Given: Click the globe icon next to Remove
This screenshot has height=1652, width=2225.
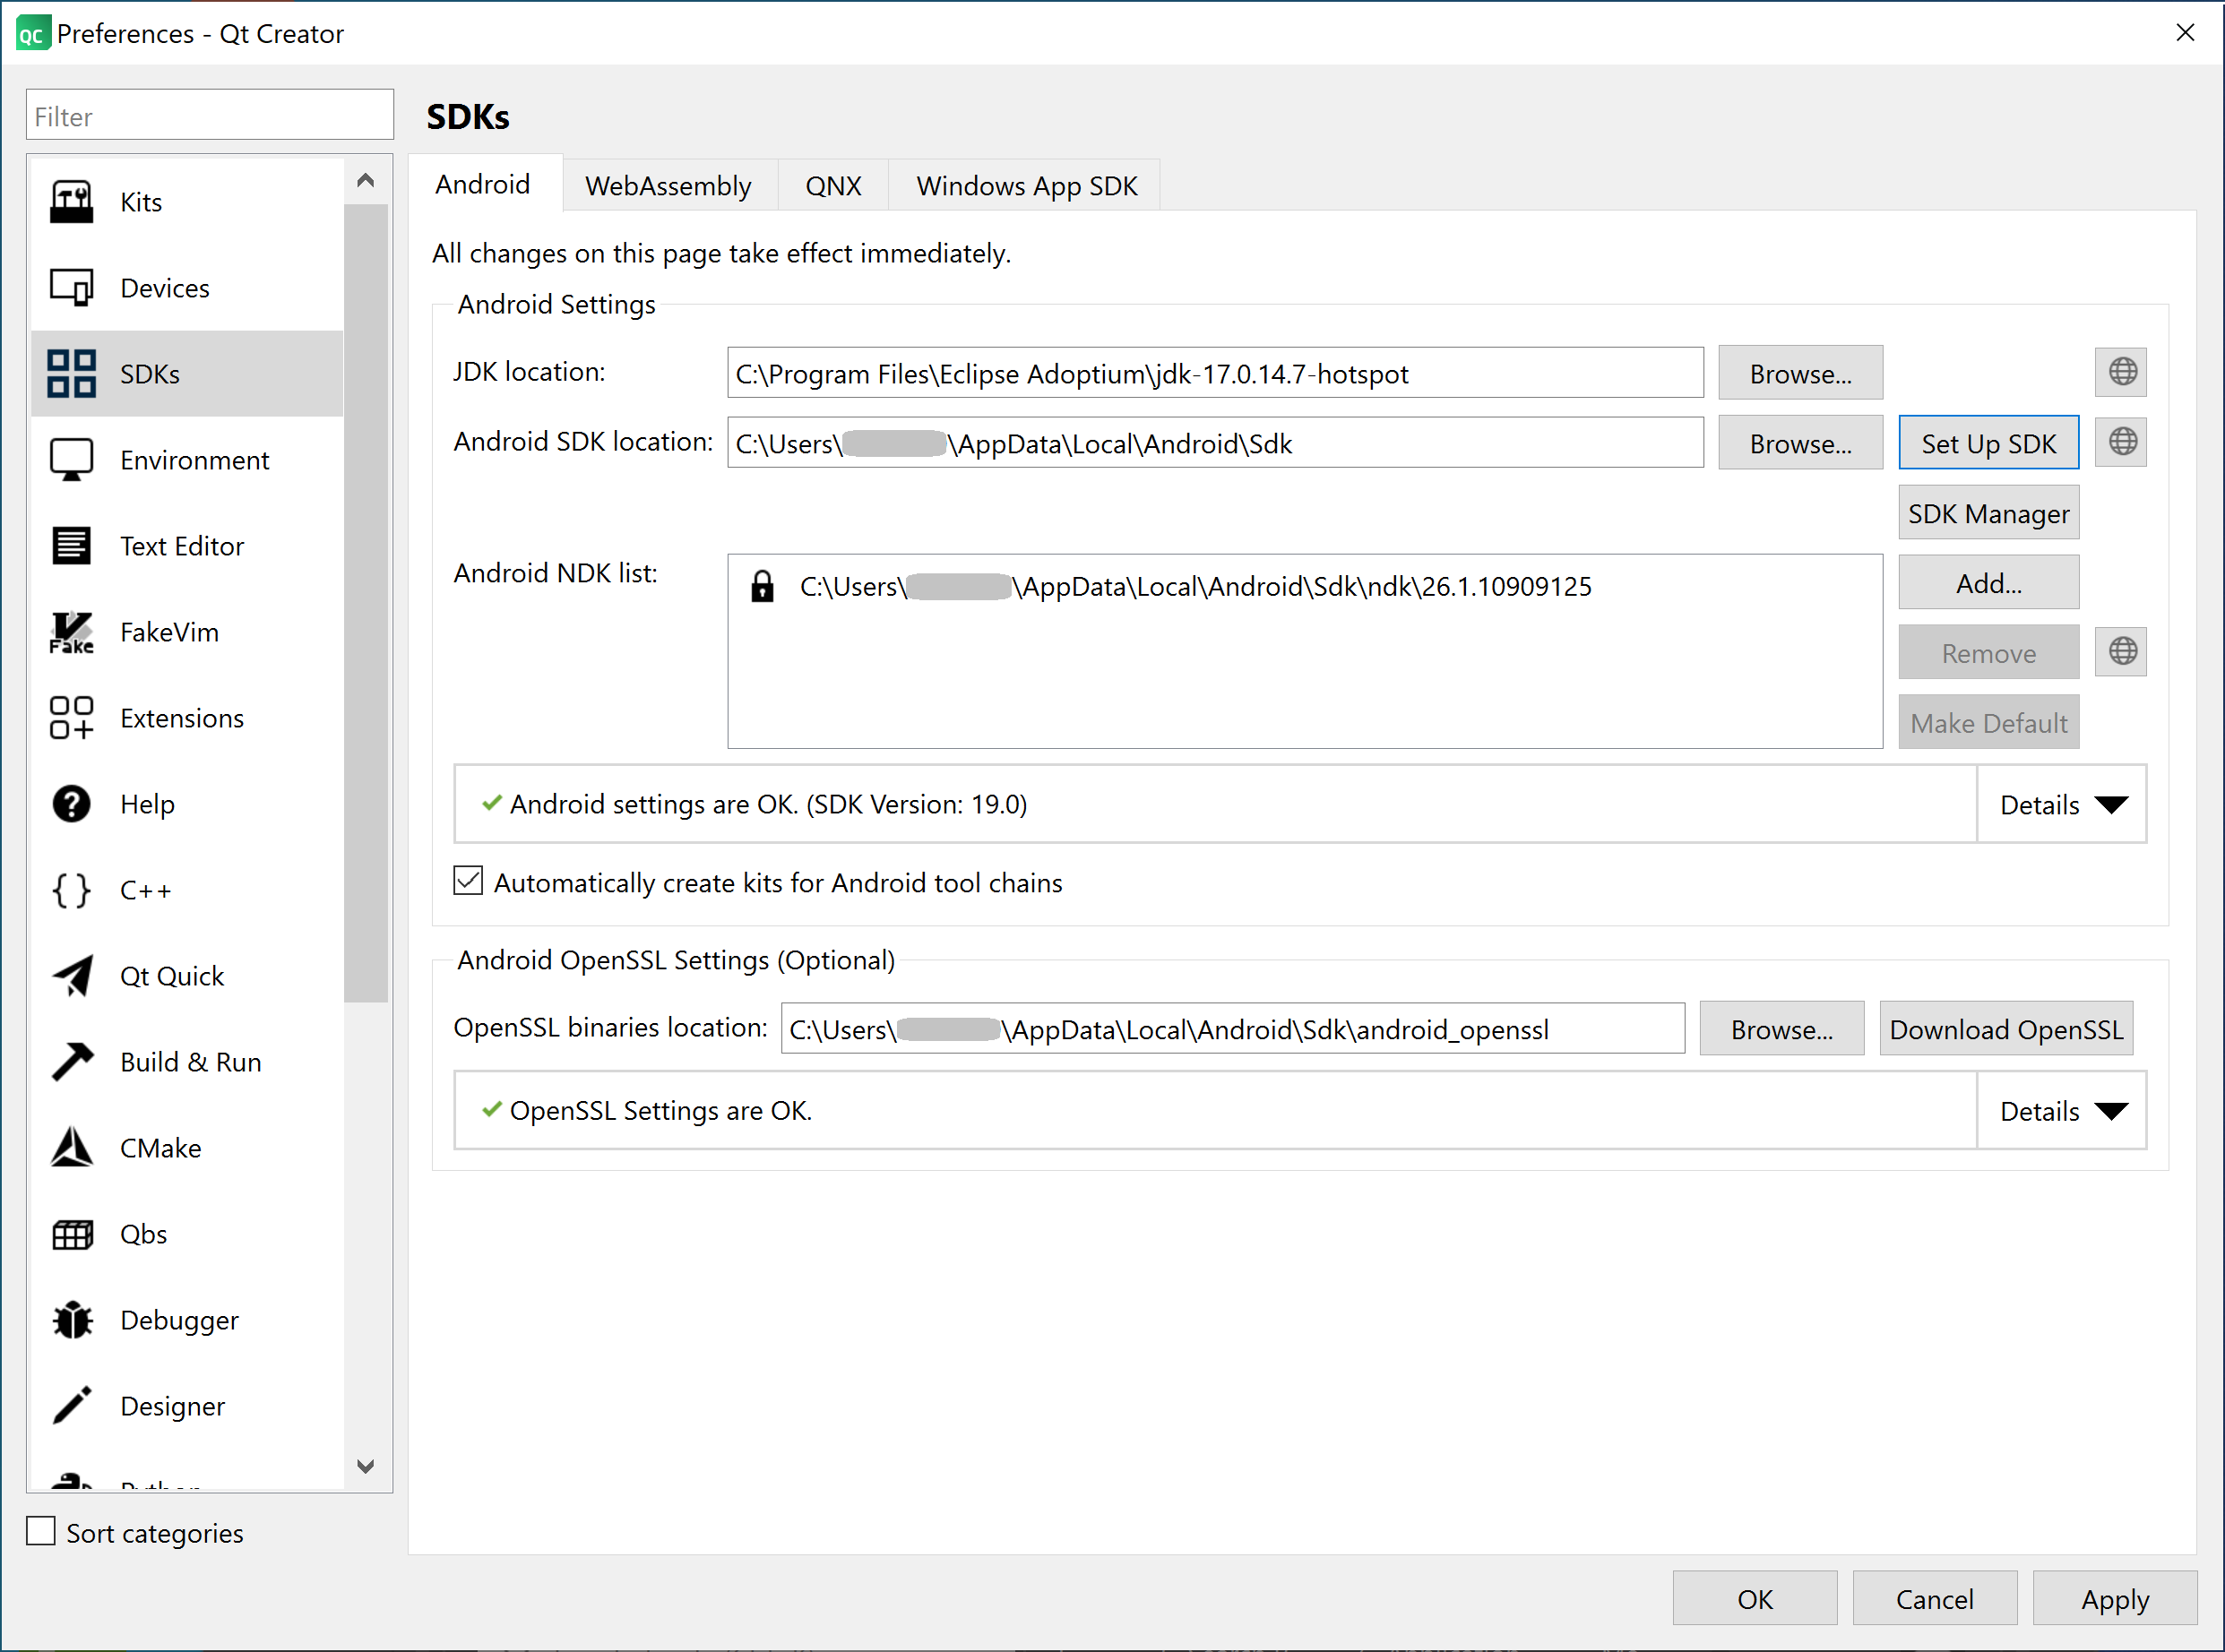Looking at the screenshot, I should [x=2121, y=652].
